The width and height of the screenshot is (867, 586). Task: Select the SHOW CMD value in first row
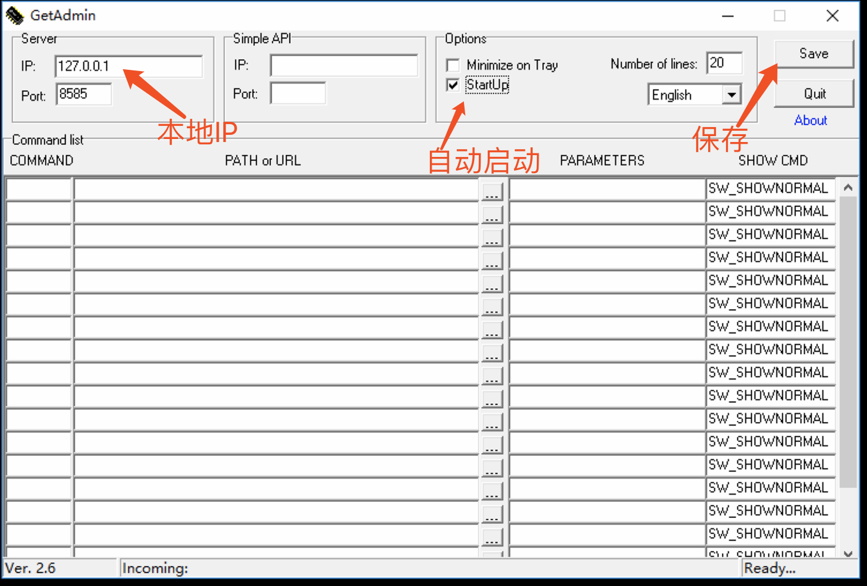click(x=769, y=189)
